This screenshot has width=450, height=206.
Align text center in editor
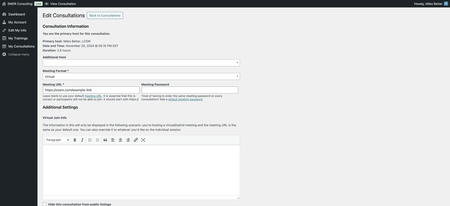pos(120,140)
